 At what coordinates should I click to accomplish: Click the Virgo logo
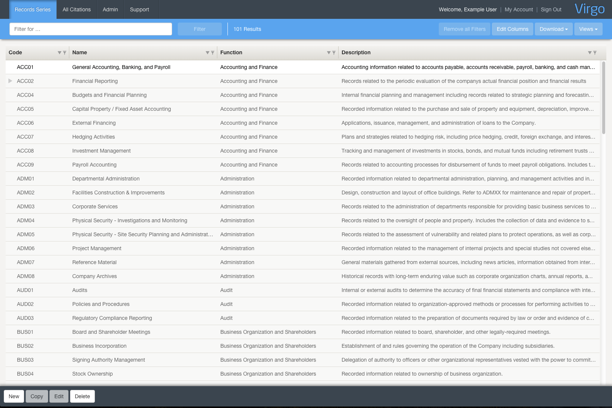[589, 9]
